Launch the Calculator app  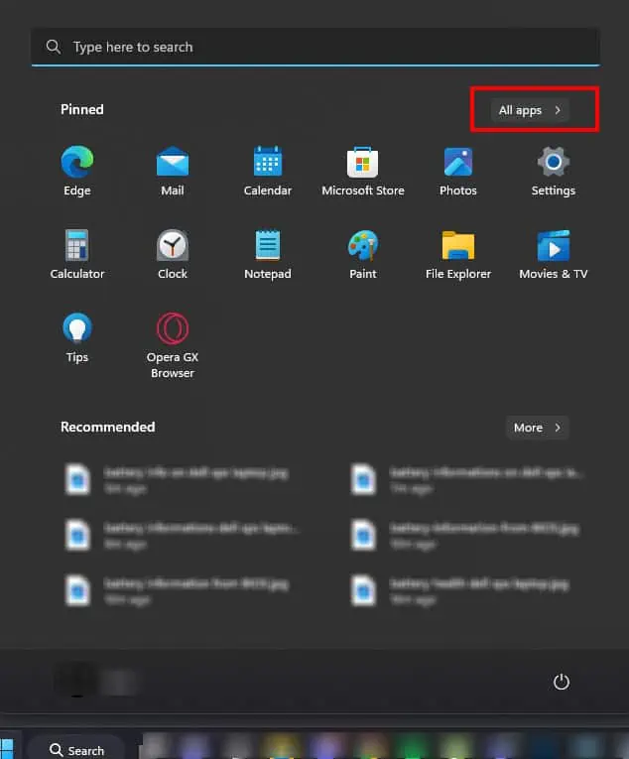(x=77, y=254)
